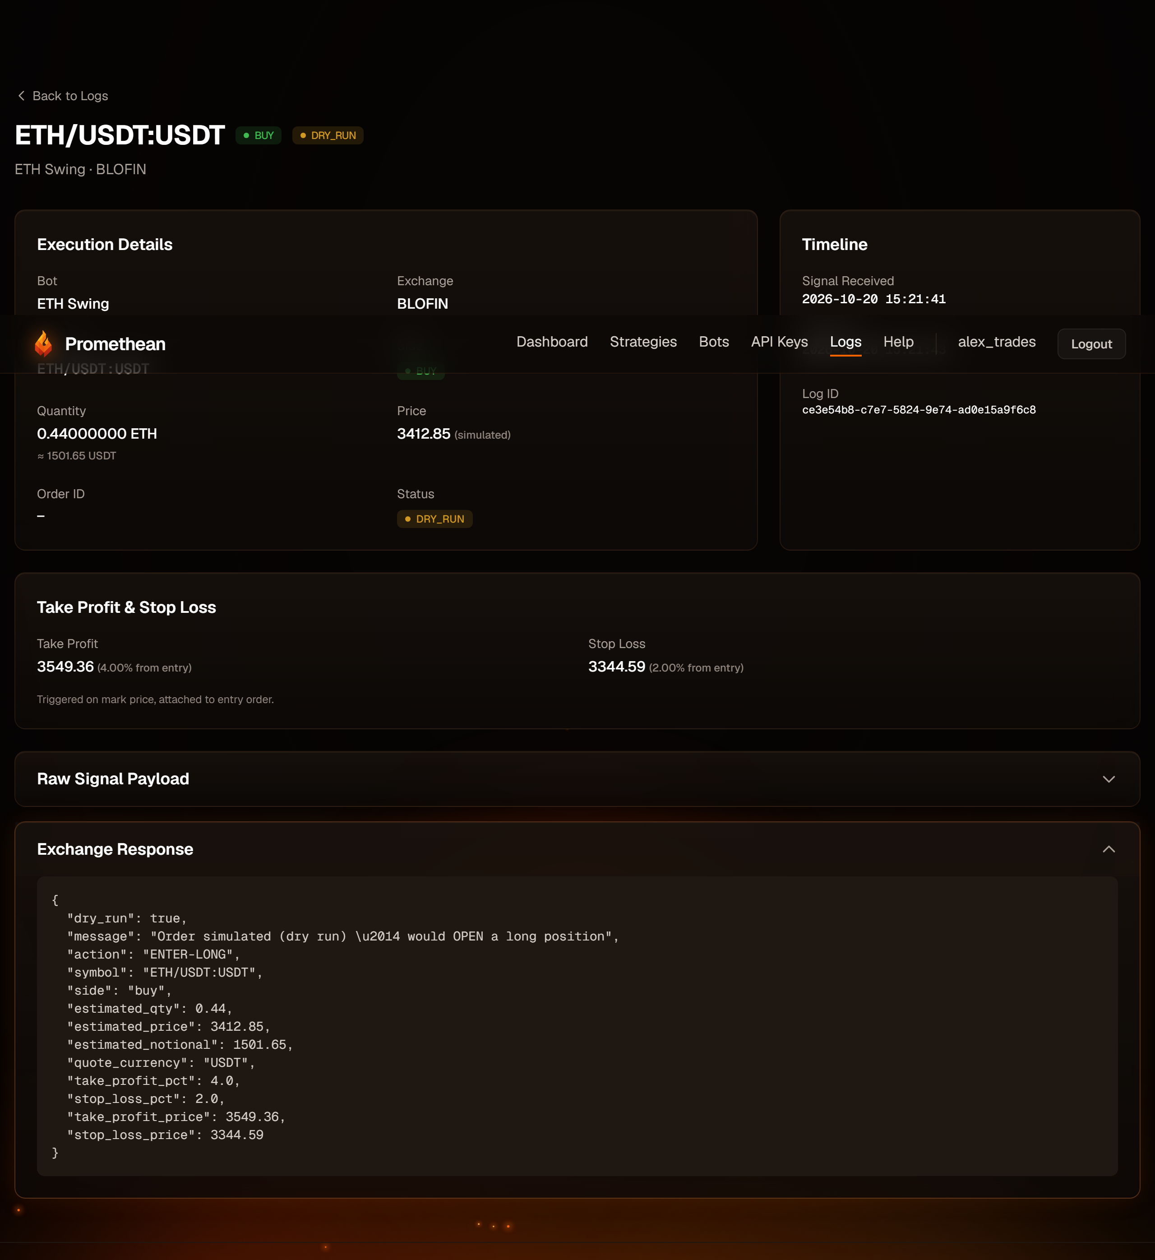Image resolution: width=1155 pixels, height=1260 pixels.
Task: Click the quantity value 0.44000000 ETH
Action: tap(97, 434)
